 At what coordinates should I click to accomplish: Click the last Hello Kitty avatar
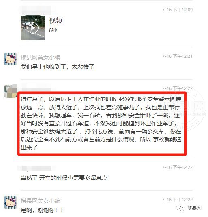[11, 202]
